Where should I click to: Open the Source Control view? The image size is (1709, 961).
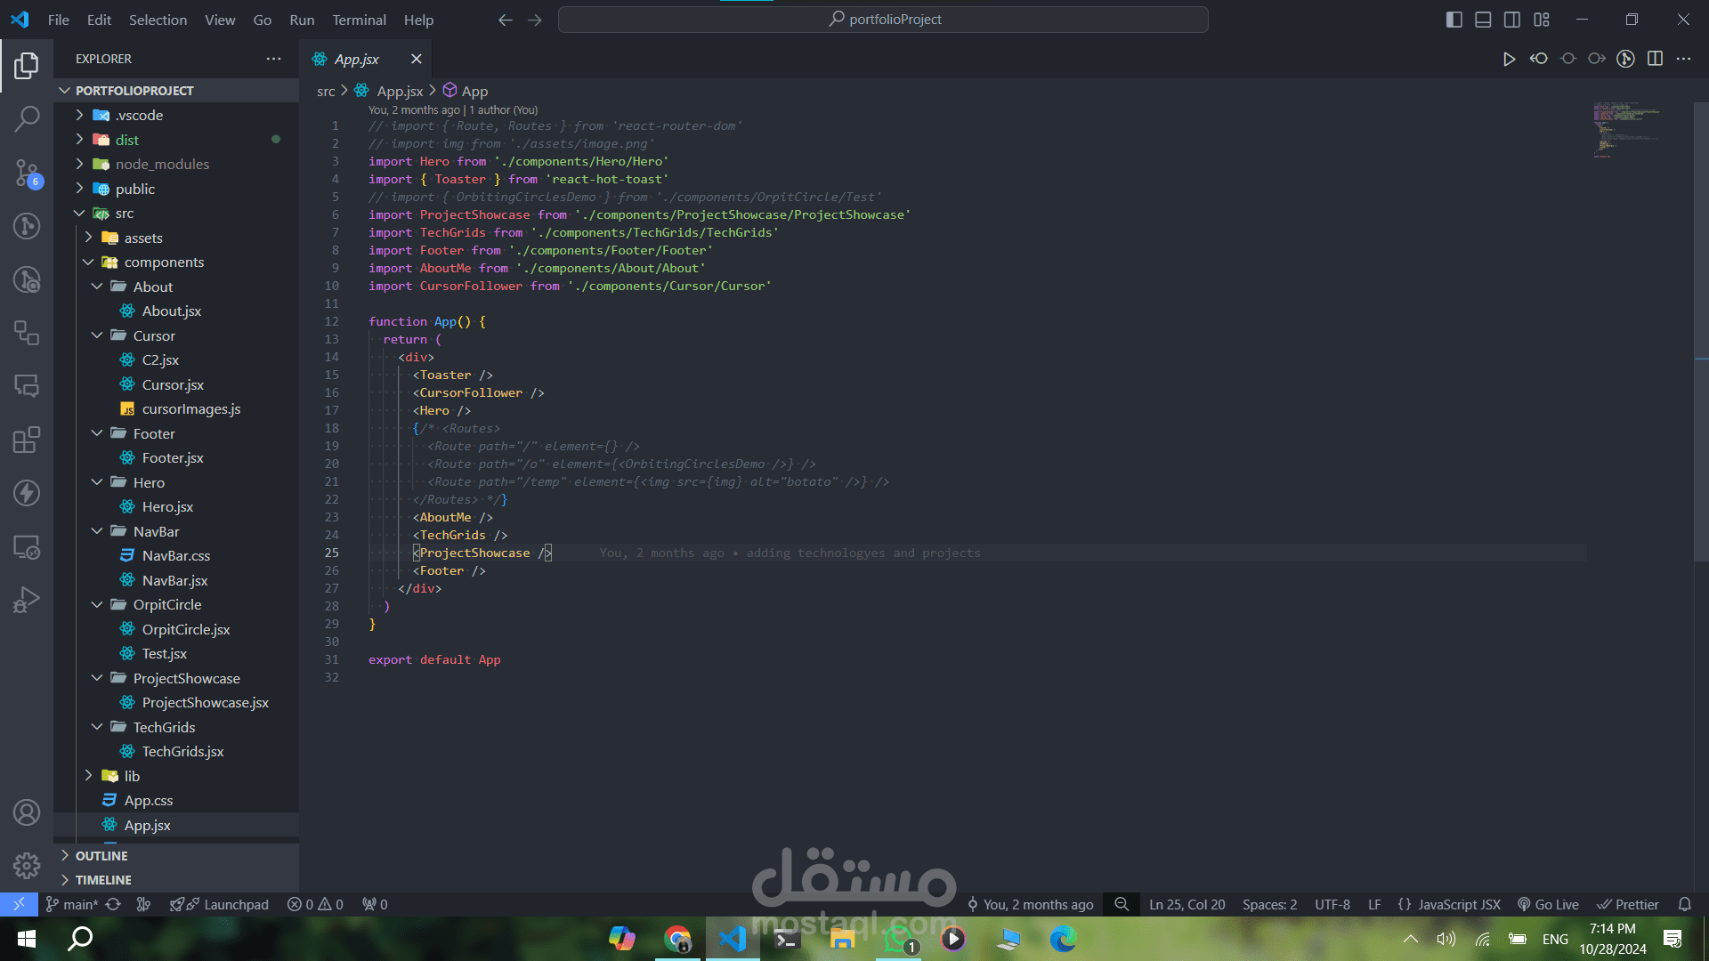[x=27, y=172]
